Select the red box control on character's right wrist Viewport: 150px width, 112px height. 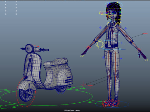[x=139, y=50]
